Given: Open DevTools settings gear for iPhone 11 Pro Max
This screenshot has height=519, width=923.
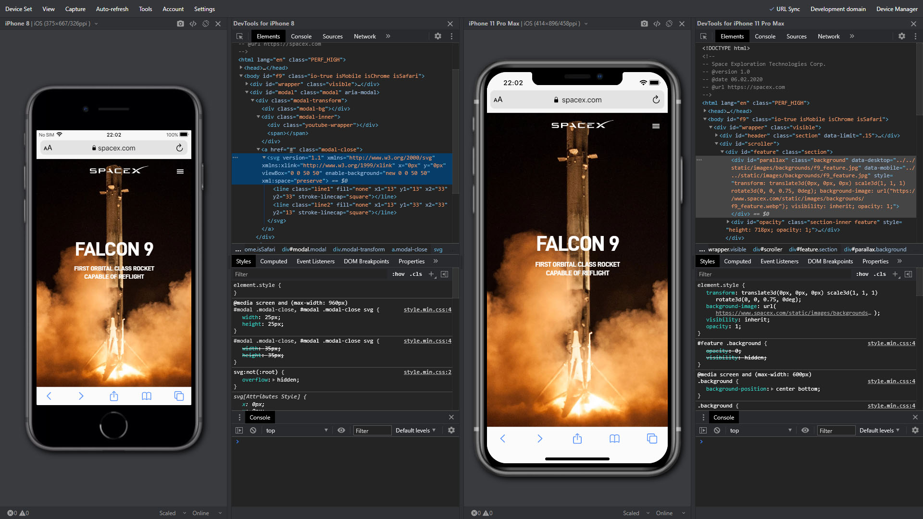Looking at the screenshot, I should click(902, 36).
